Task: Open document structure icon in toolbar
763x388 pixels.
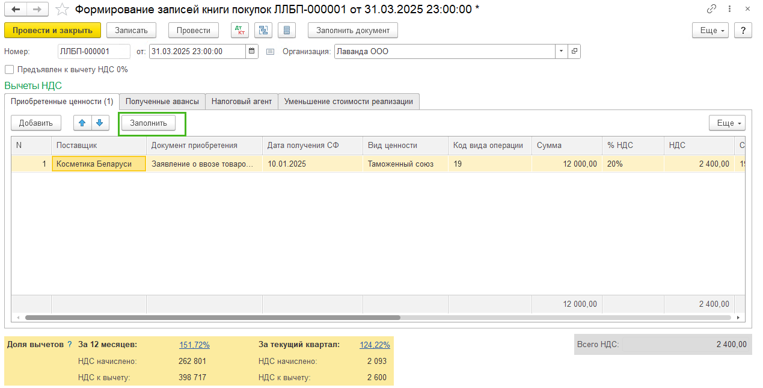Action: pyautogui.click(x=263, y=30)
